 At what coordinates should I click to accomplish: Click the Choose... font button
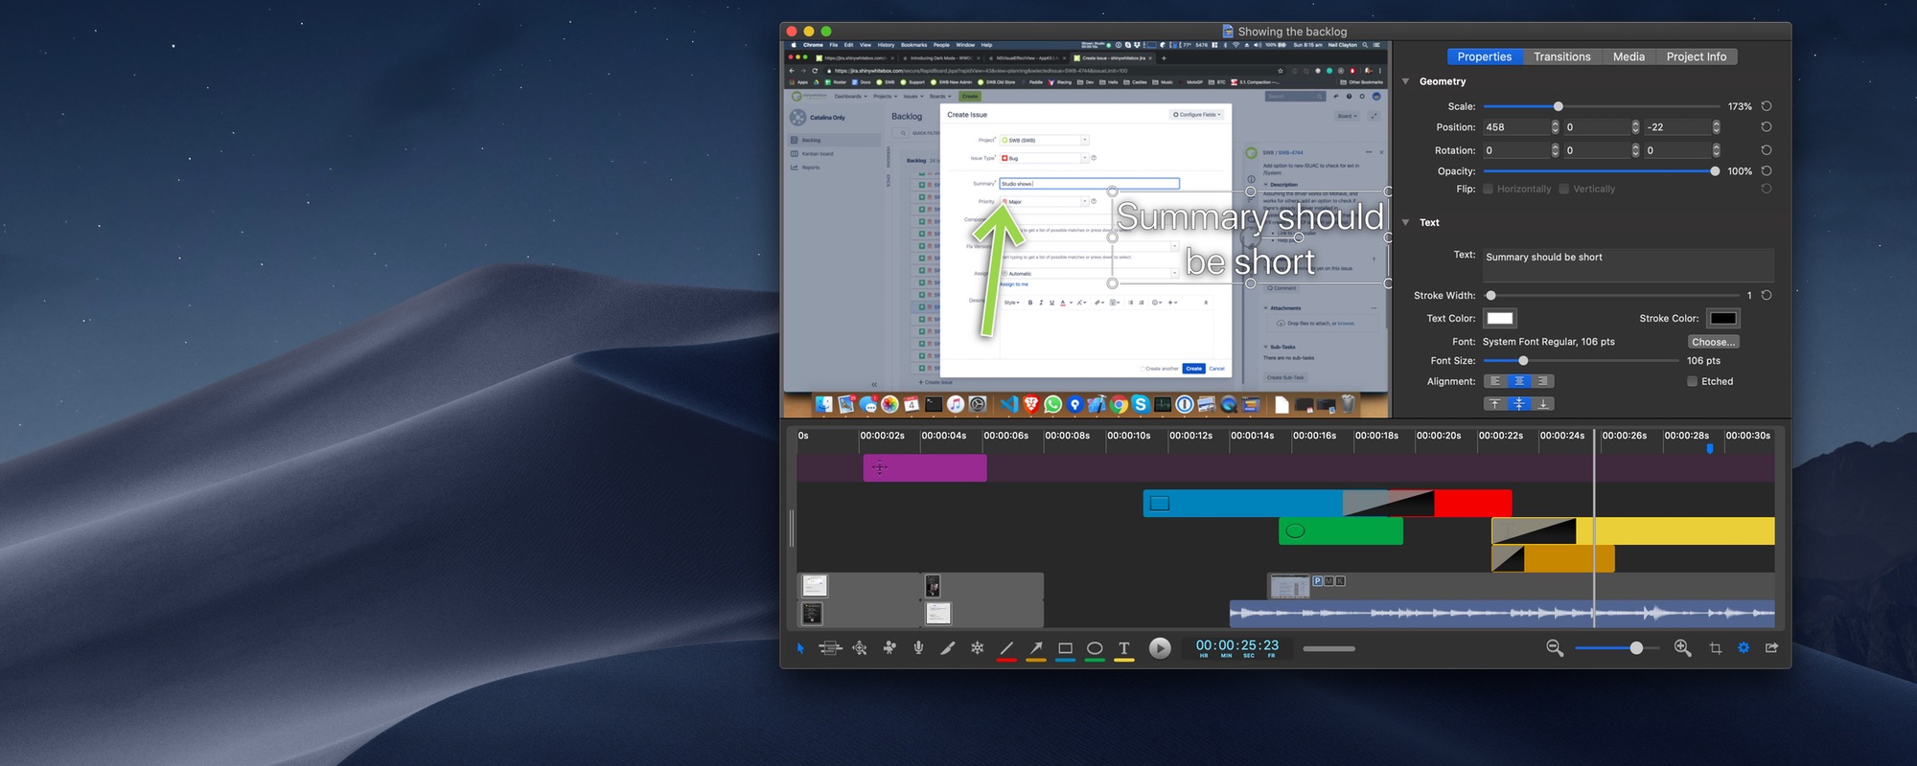tap(1713, 342)
